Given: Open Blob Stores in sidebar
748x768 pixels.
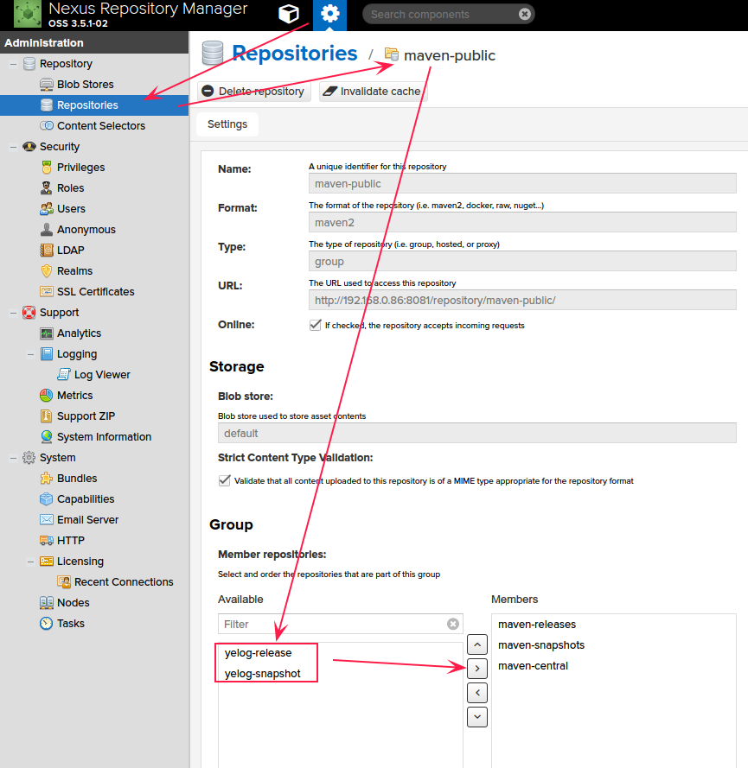Looking at the screenshot, I should coord(86,85).
